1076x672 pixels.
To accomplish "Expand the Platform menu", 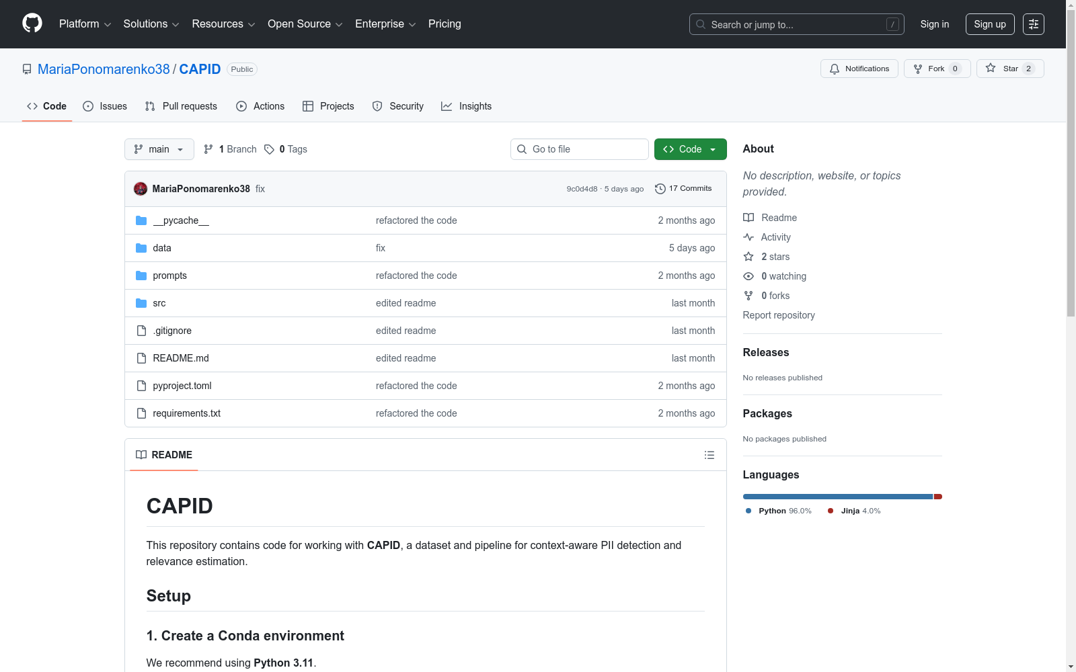I will (85, 24).
